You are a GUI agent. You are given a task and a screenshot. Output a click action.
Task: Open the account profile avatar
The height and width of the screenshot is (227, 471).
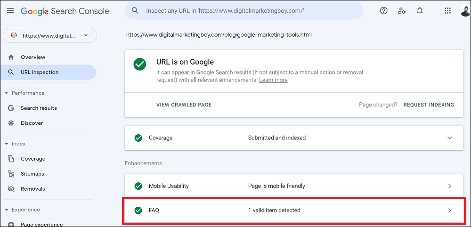coord(465,11)
